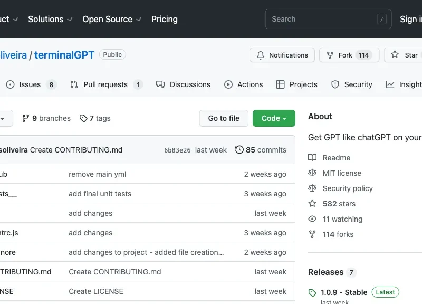422x304 pixels.
Task: Click the Projects table icon
Action: coord(280,84)
